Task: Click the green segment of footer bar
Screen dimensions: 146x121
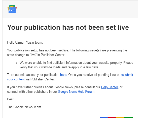Action: pos(128,117)
